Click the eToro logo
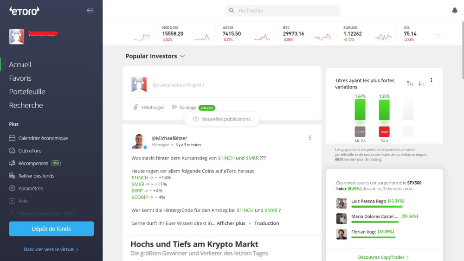 [x=24, y=11]
